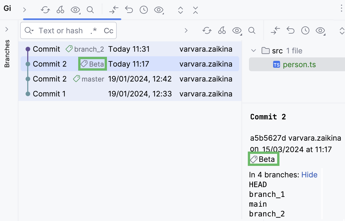Expand all commit details

point(180,10)
